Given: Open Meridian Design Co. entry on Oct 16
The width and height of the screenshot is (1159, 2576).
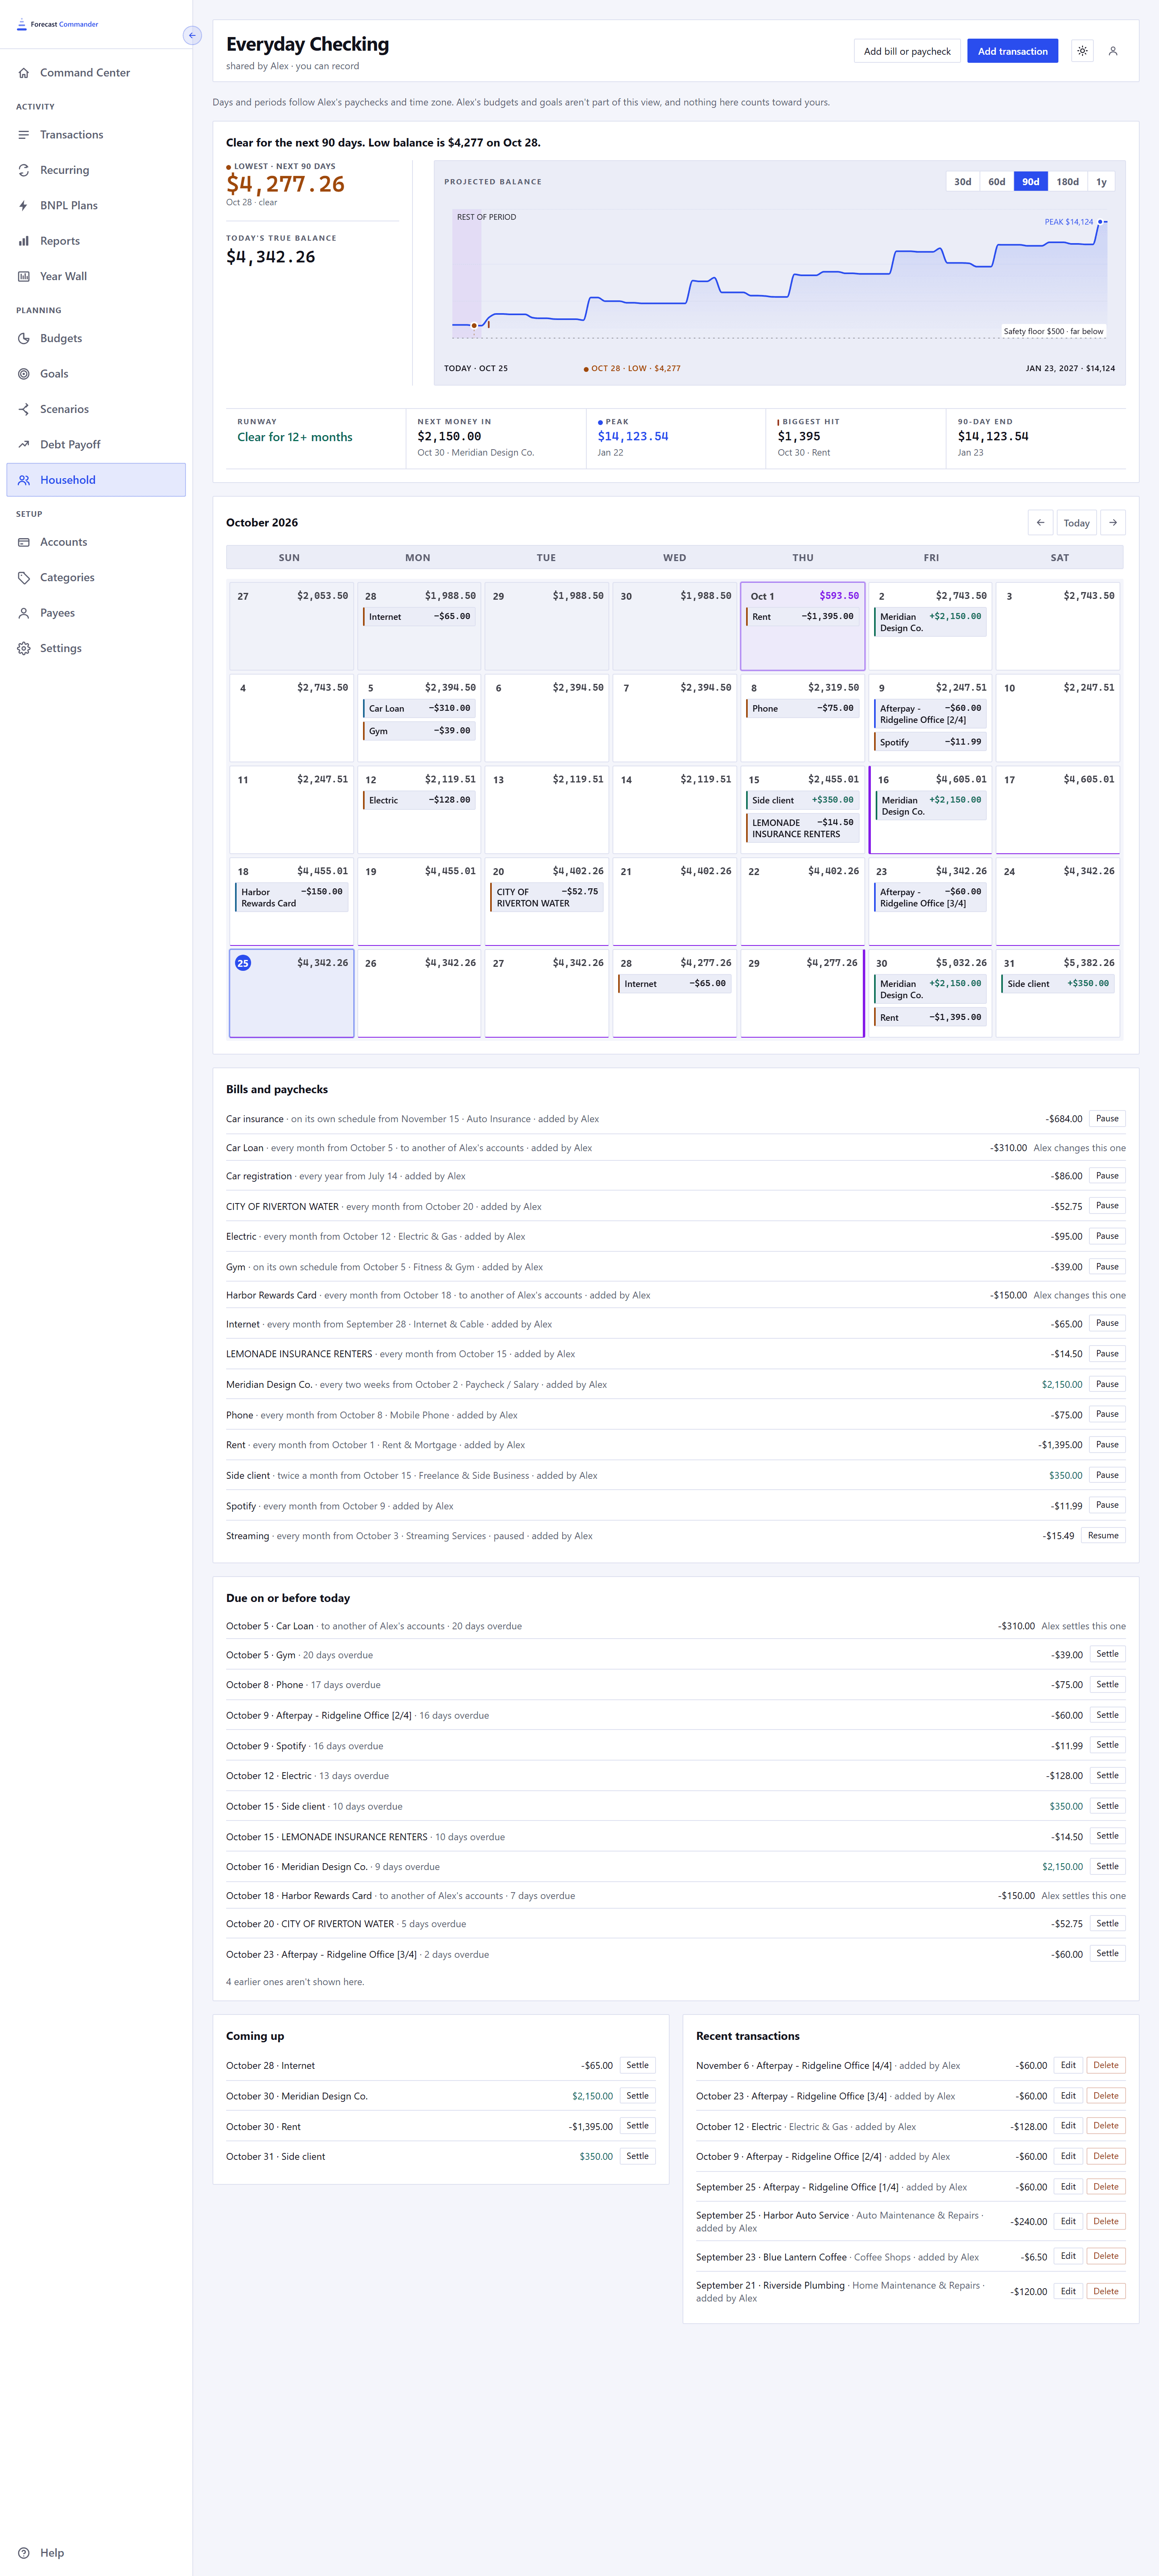Looking at the screenshot, I should (931, 806).
